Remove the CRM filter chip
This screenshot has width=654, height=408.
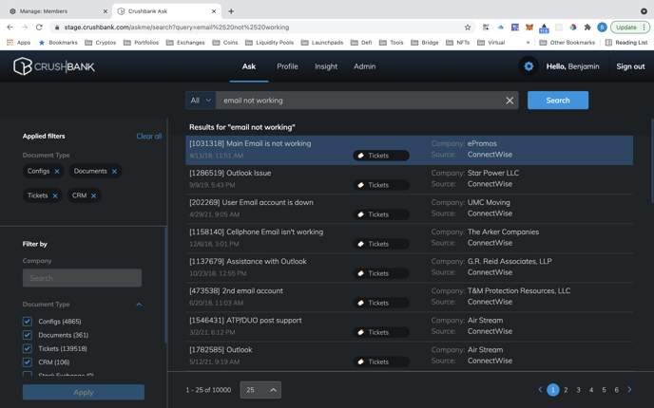94,195
